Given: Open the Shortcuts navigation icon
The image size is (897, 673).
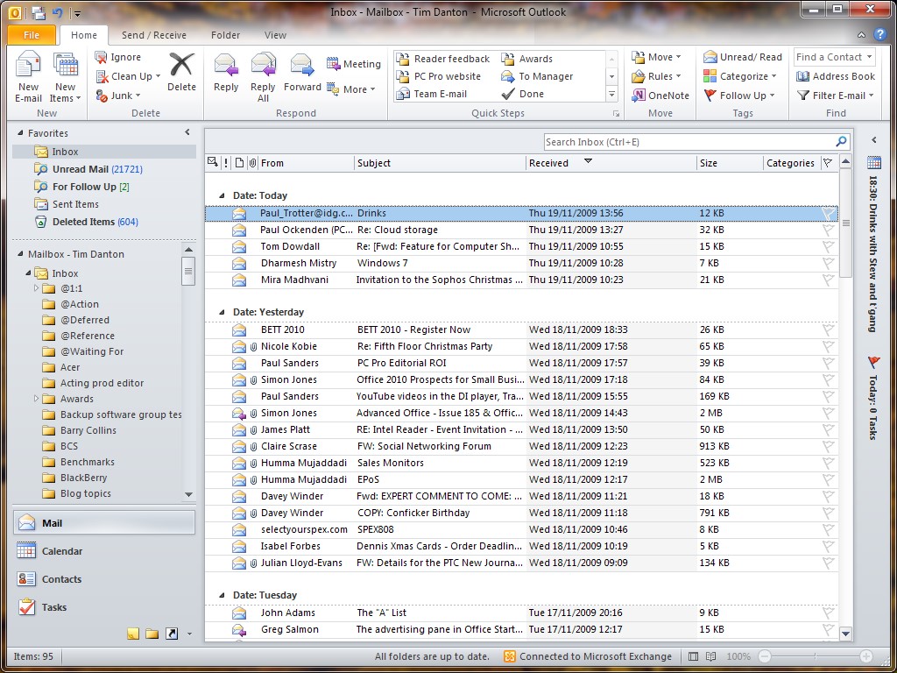Looking at the screenshot, I should (x=171, y=634).
